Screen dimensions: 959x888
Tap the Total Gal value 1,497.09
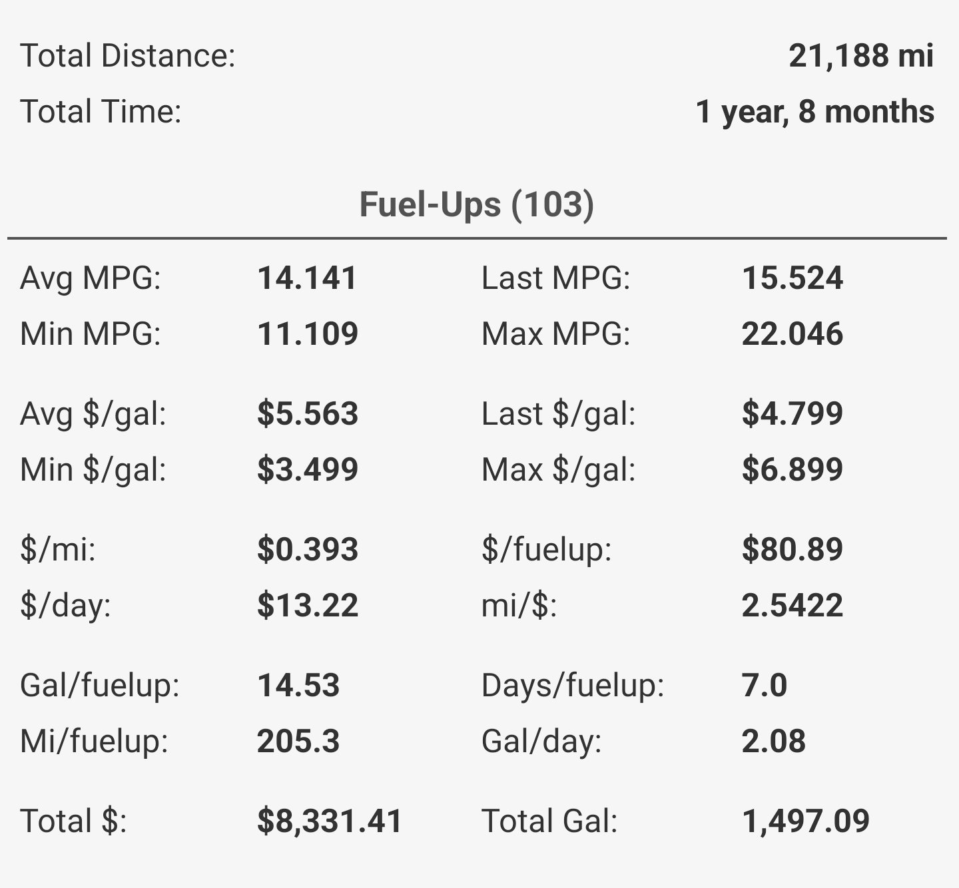tap(806, 821)
